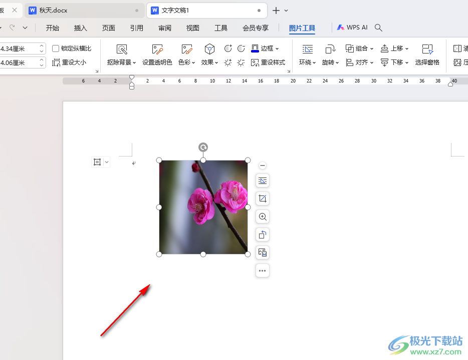Image resolution: width=468 pixels, height=360 pixels.
Task: Click the ribbon search magnifier icon
Action: coord(378,27)
